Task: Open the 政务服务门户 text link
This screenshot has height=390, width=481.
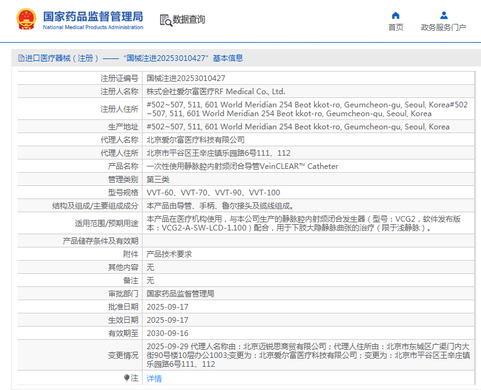Action: pyautogui.click(x=443, y=28)
